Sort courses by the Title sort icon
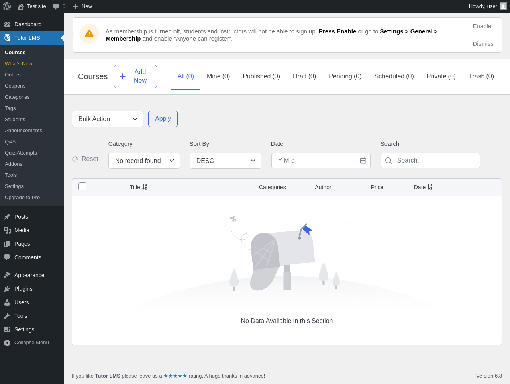Image resolution: width=510 pixels, height=384 pixels. click(145, 187)
